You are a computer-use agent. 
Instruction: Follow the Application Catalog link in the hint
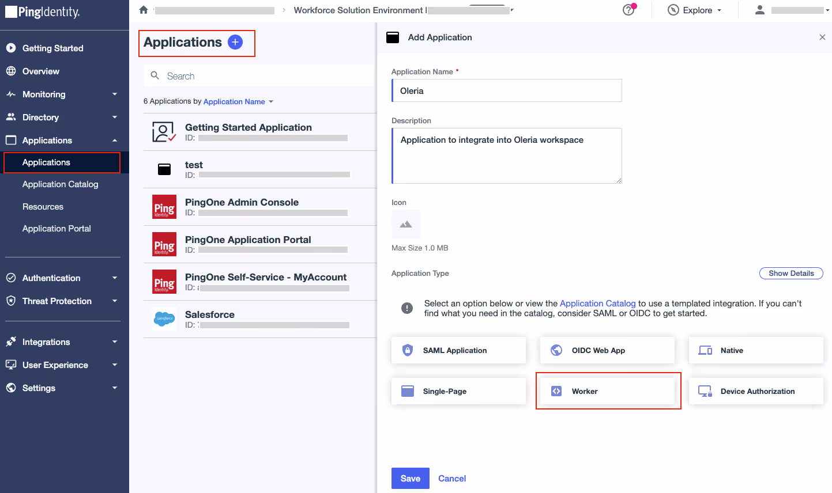[597, 303]
